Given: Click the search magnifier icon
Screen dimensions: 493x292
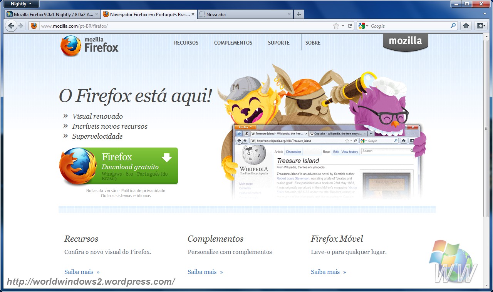Looking at the screenshot, I should (x=453, y=26).
